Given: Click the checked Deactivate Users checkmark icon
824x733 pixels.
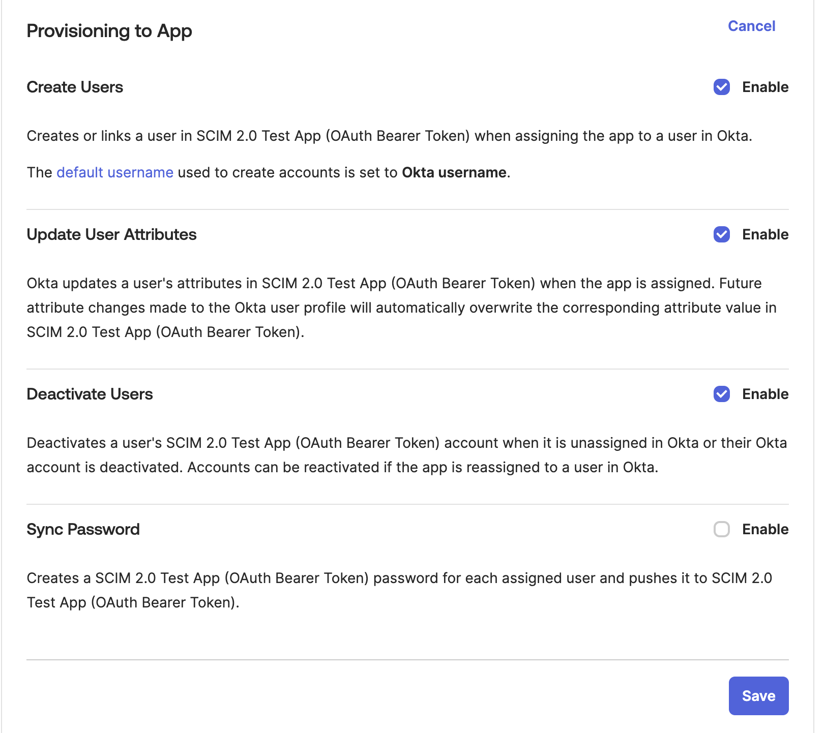Looking at the screenshot, I should (x=722, y=394).
